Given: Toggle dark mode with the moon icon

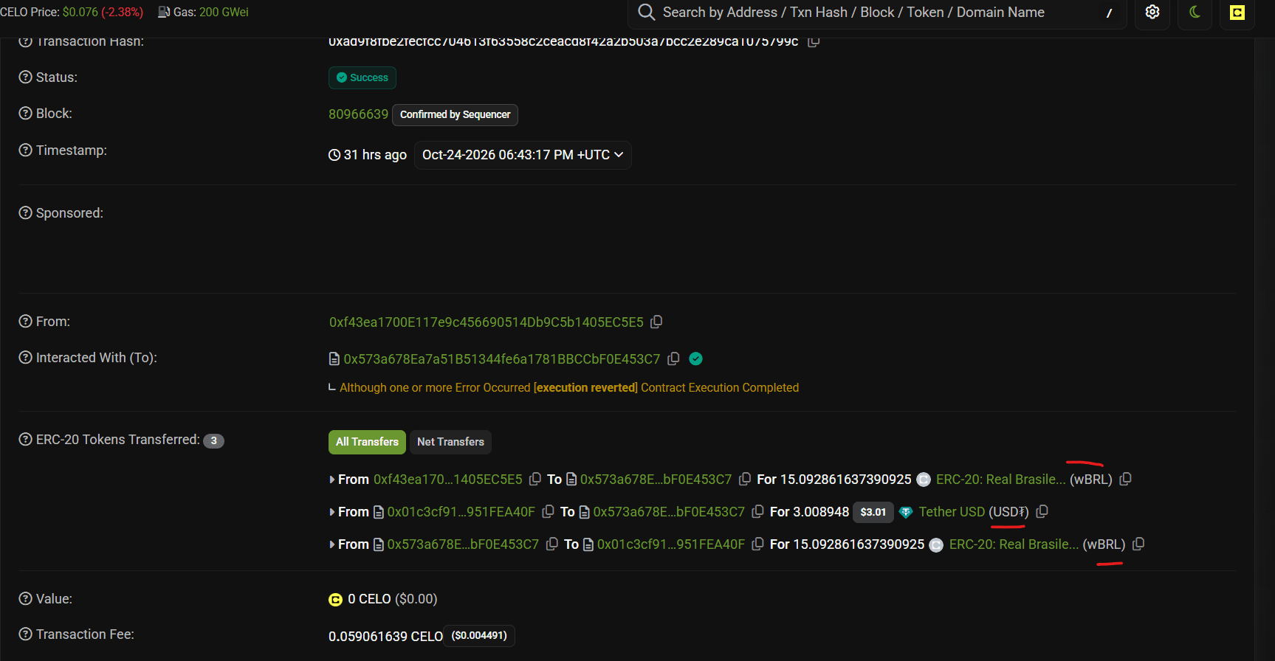Looking at the screenshot, I should click(x=1195, y=12).
